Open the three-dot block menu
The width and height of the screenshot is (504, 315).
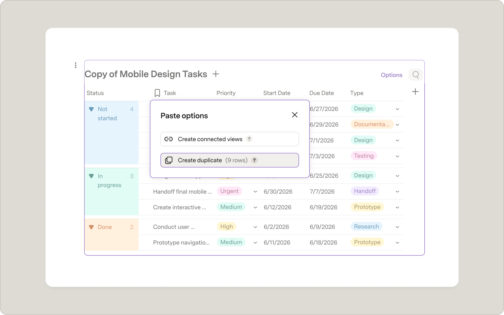[76, 65]
